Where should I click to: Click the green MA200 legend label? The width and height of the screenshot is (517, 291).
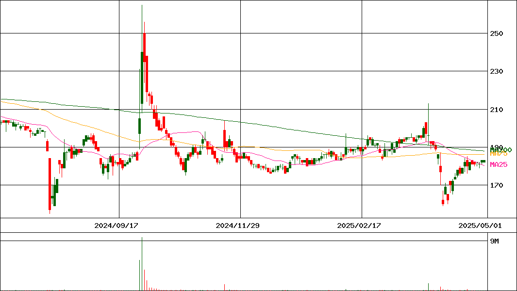[501, 149]
